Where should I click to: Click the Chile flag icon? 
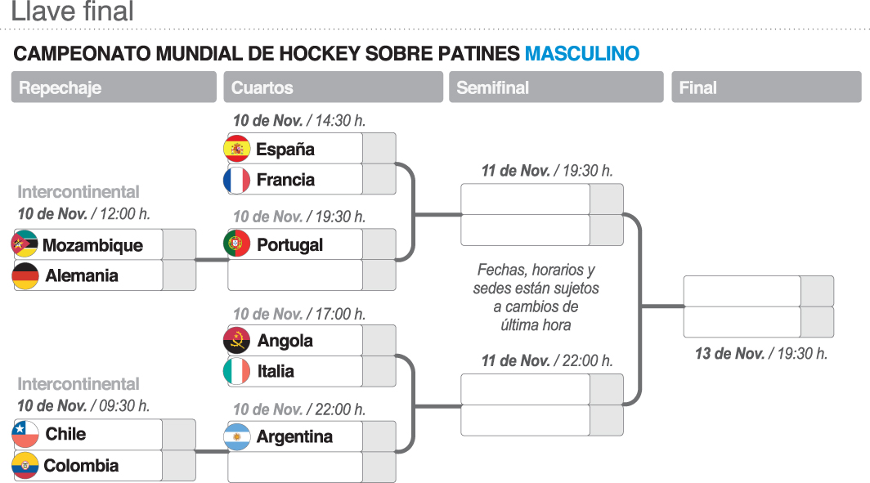click(x=25, y=434)
